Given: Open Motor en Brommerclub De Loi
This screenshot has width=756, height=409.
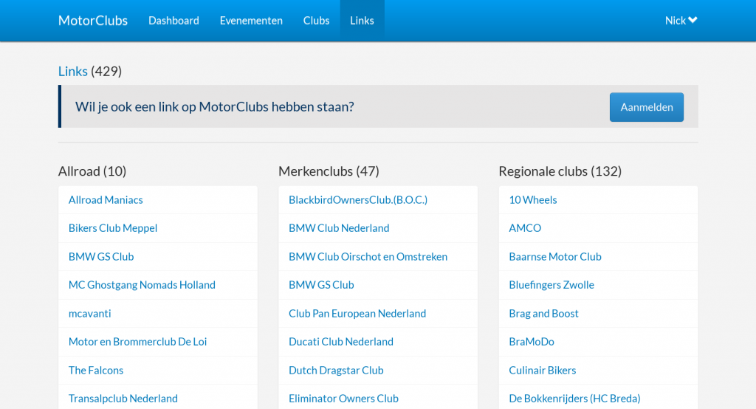Looking at the screenshot, I should tap(137, 342).
